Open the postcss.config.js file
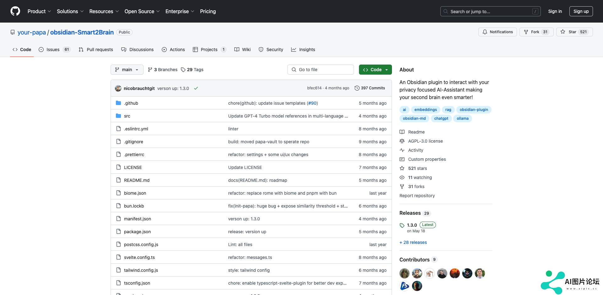603x295 pixels. (141, 245)
